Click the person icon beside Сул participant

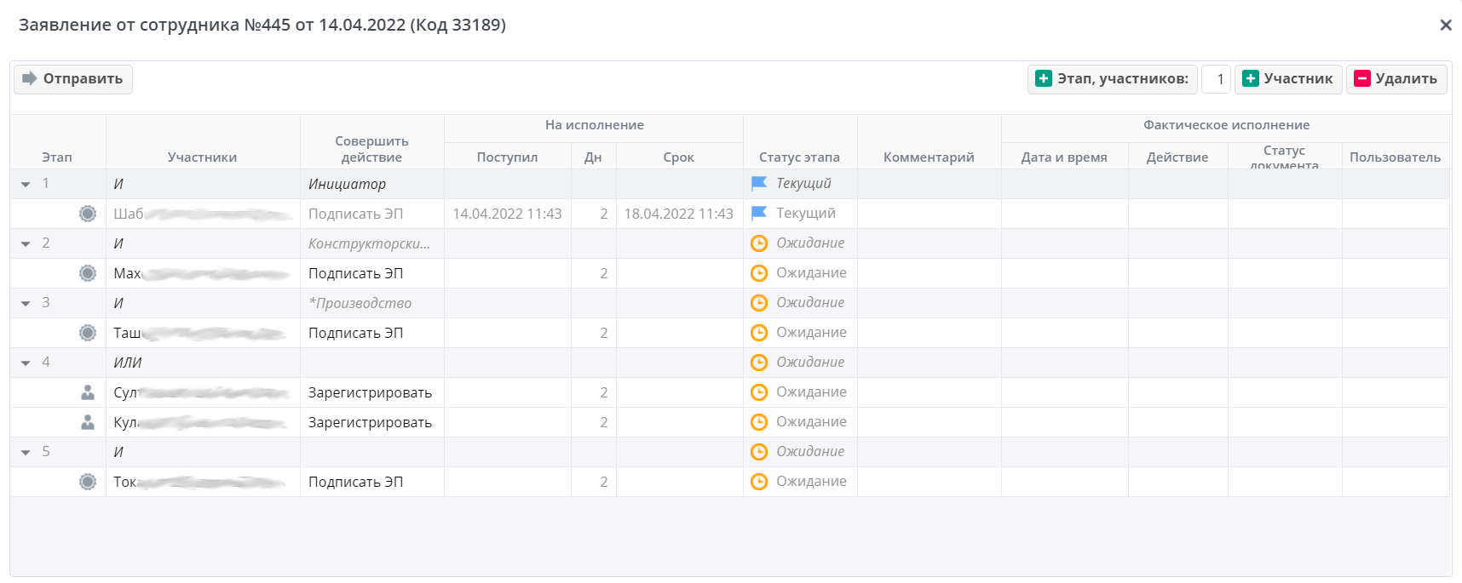[88, 392]
